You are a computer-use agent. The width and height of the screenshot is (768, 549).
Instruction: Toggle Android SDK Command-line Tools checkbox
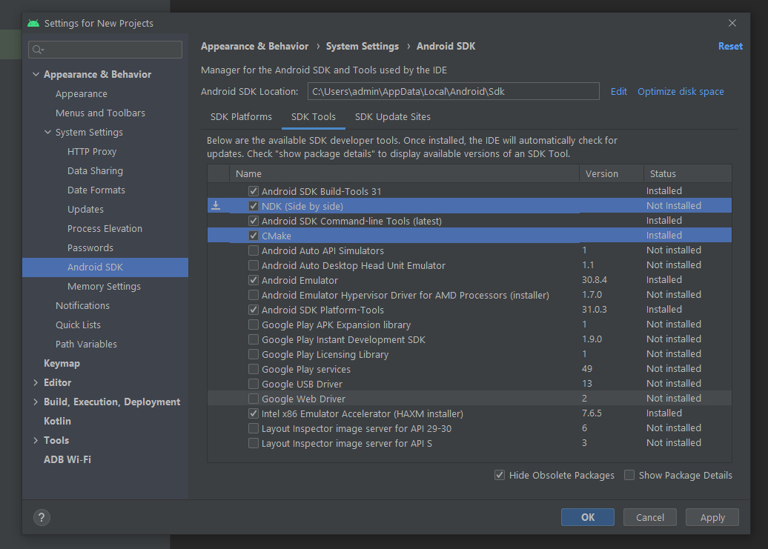pos(254,221)
